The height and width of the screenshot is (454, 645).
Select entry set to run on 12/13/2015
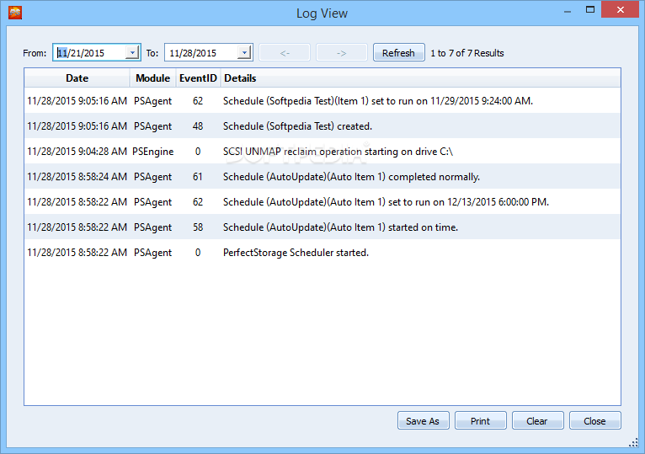point(322,201)
